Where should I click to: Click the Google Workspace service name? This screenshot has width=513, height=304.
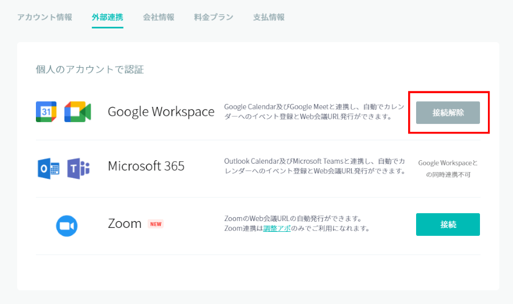click(x=161, y=112)
